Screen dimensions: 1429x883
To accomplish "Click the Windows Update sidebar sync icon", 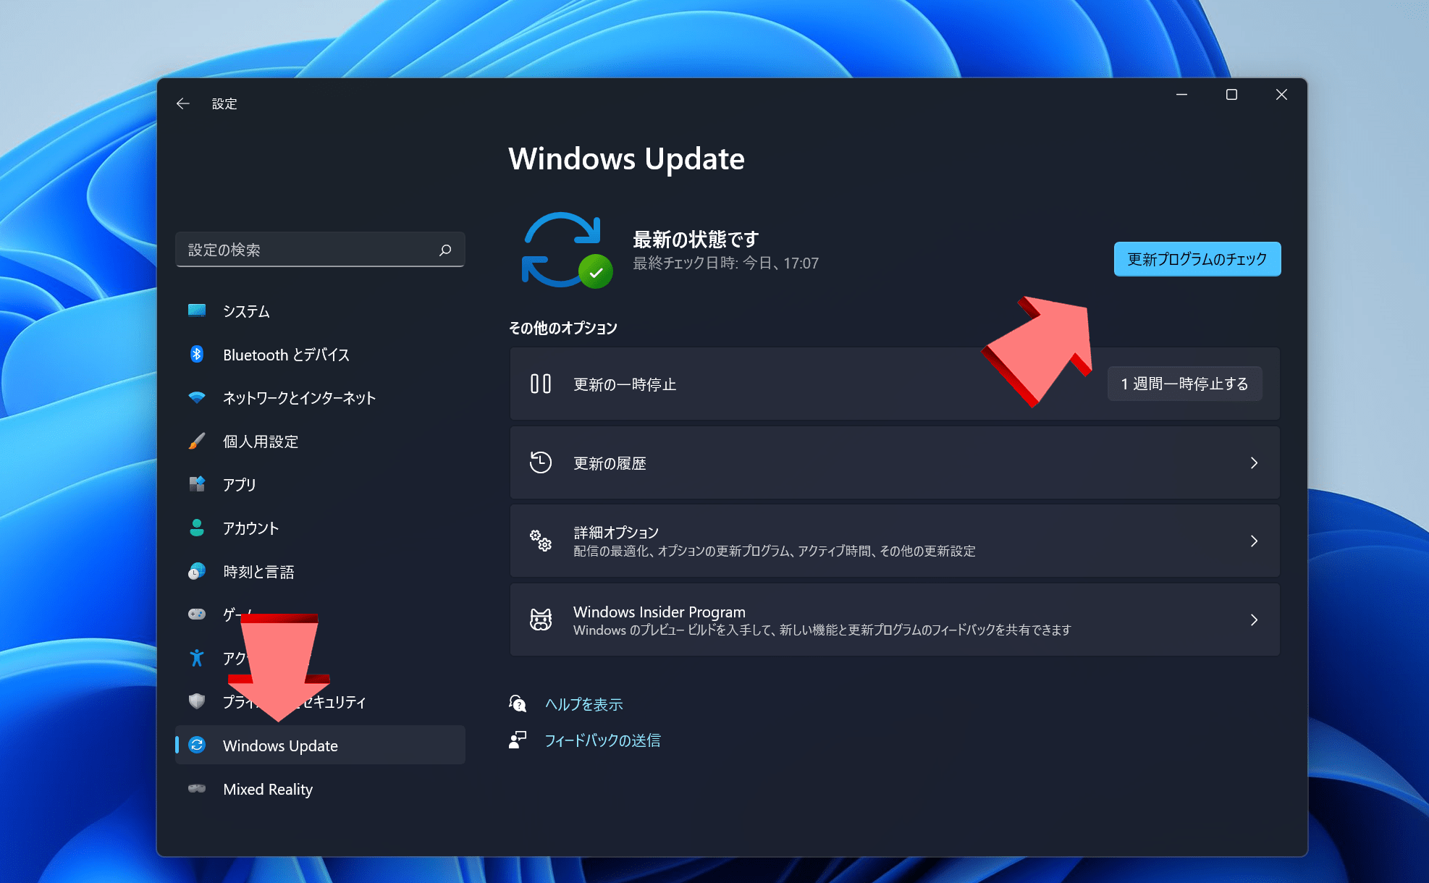I will click(197, 745).
